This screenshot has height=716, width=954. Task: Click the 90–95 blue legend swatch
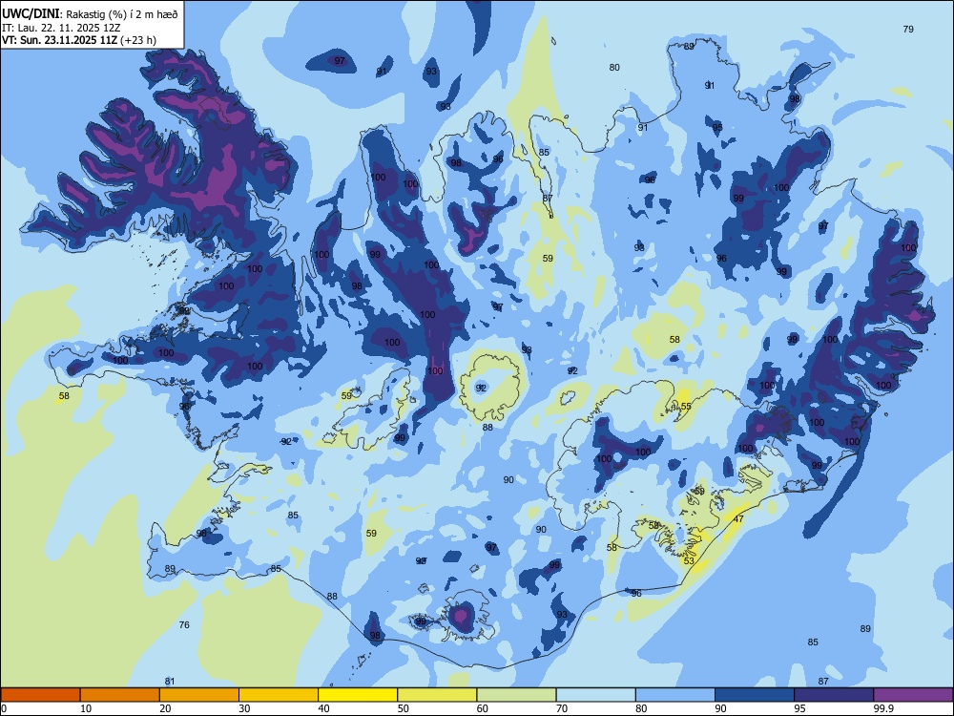(x=755, y=695)
